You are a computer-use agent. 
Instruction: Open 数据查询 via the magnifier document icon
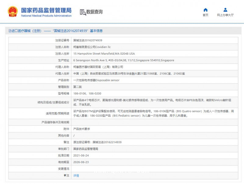(x=83, y=12)
